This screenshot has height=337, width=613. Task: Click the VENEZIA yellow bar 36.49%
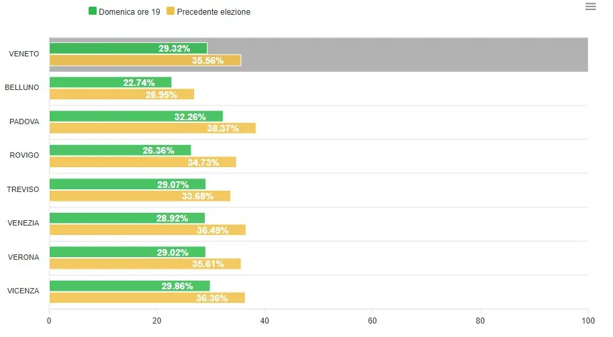tap(147, 230)
